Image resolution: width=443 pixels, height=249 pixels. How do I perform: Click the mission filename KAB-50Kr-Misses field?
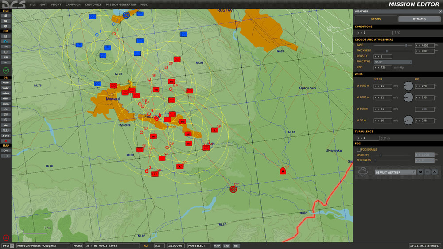43,245
